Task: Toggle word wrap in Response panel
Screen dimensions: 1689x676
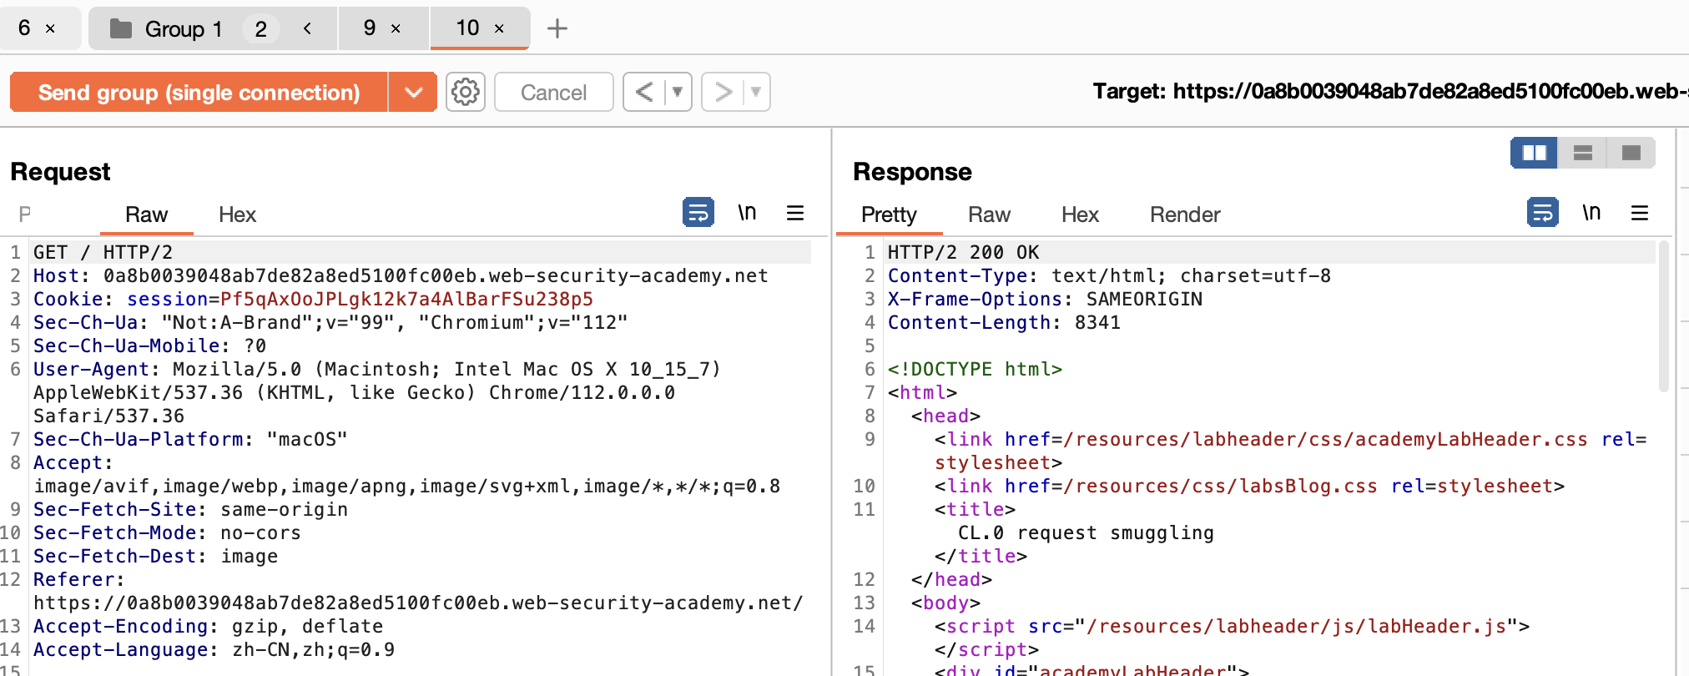Action: [x=1542, y=213]
